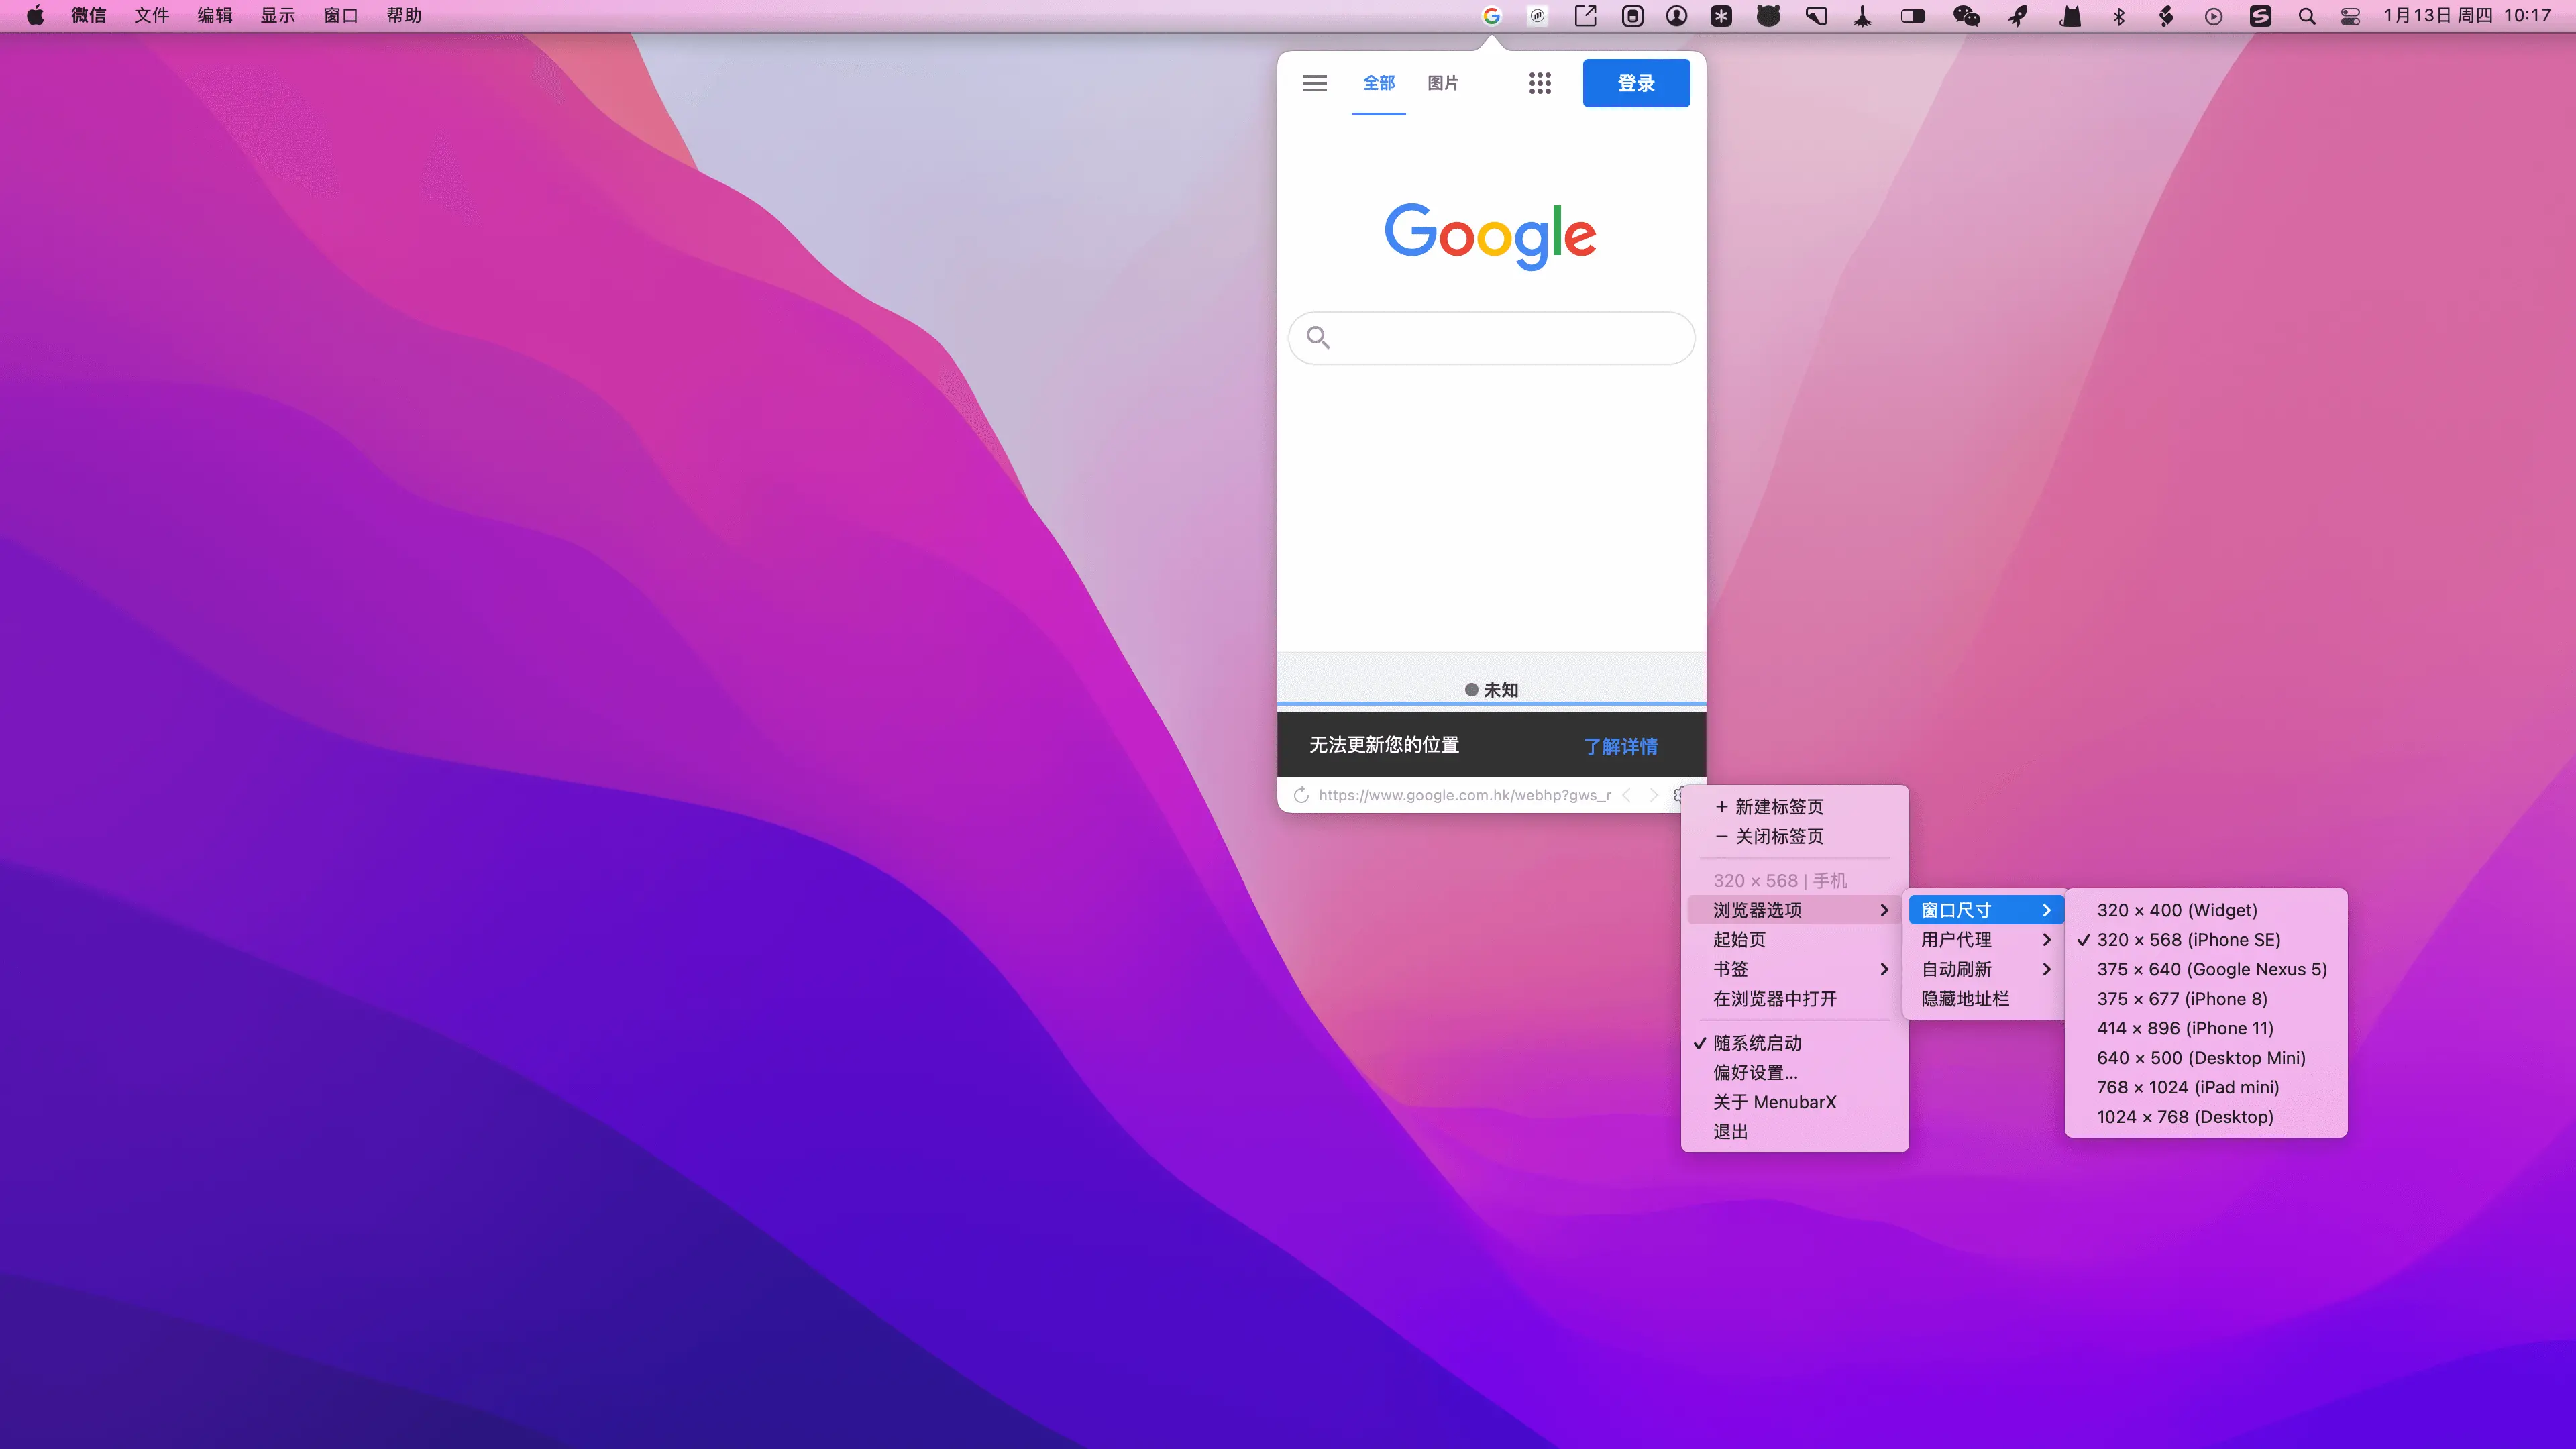Click the arrow-out-of-square menu bar icon
Screen dimensions: 2576x1449
tap(1585, 16)
